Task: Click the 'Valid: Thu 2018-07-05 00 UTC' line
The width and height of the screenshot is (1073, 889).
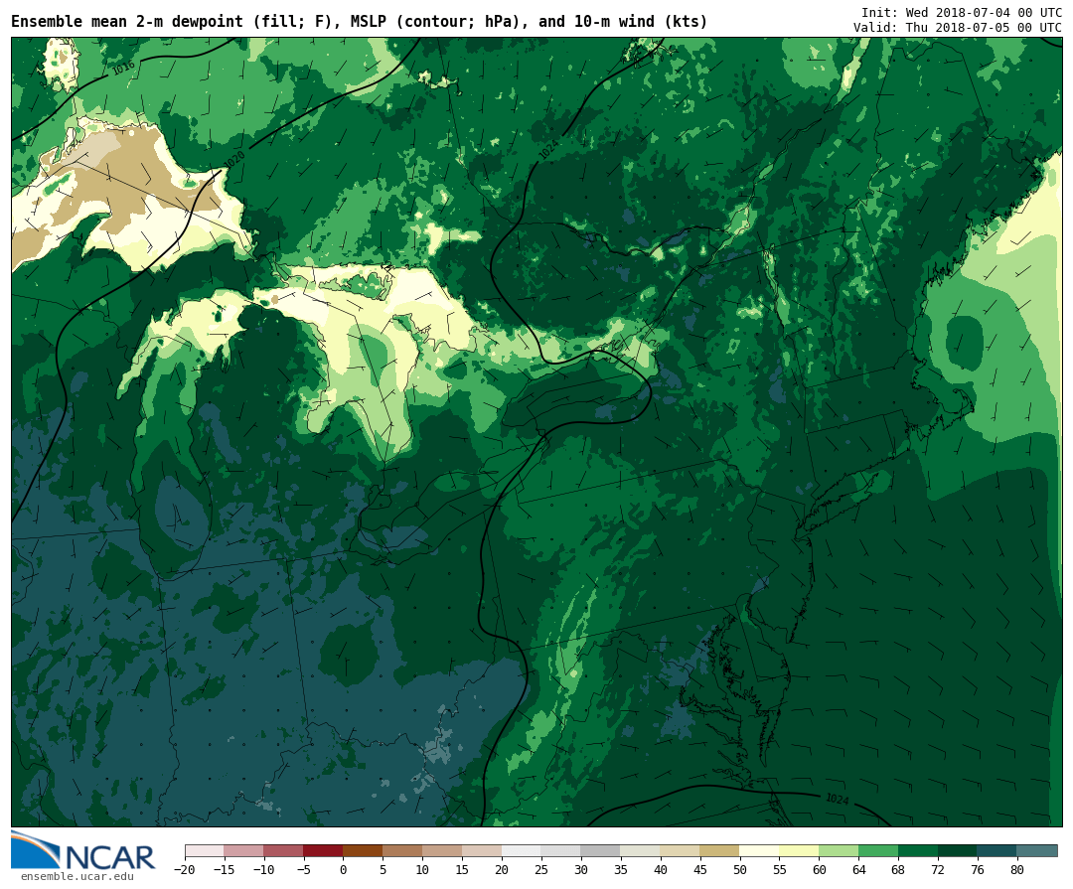Action: (x=958, y=28)
